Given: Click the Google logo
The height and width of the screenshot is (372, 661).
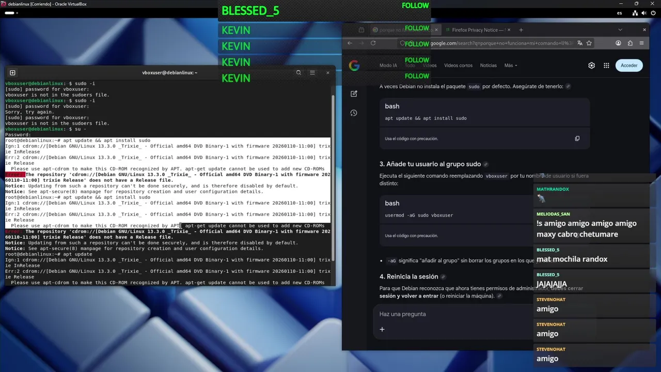Looking at the screenshot, I should pos(354,66).
